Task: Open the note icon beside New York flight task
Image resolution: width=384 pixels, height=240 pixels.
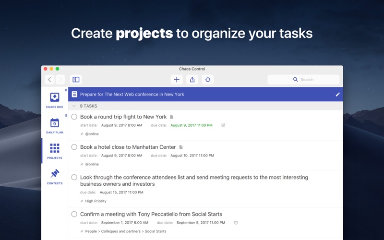Action: point(172,117)
